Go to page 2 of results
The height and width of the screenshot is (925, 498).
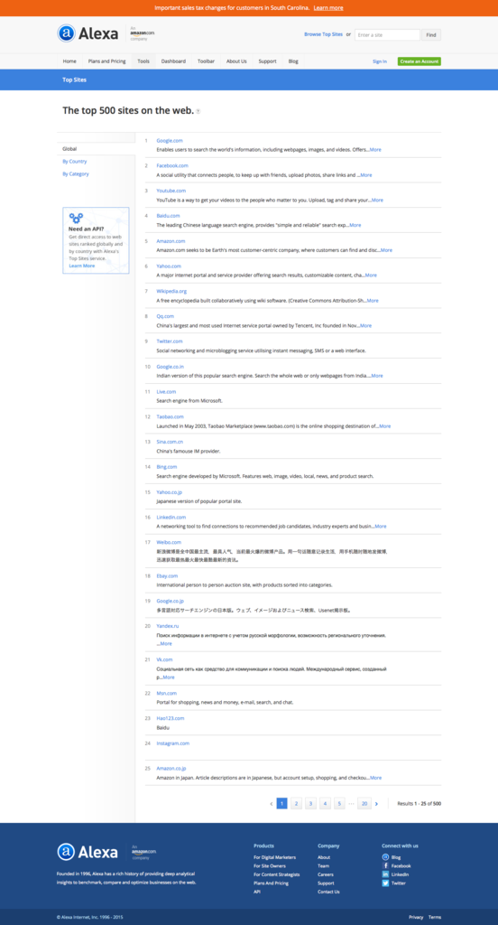(297, 803)
